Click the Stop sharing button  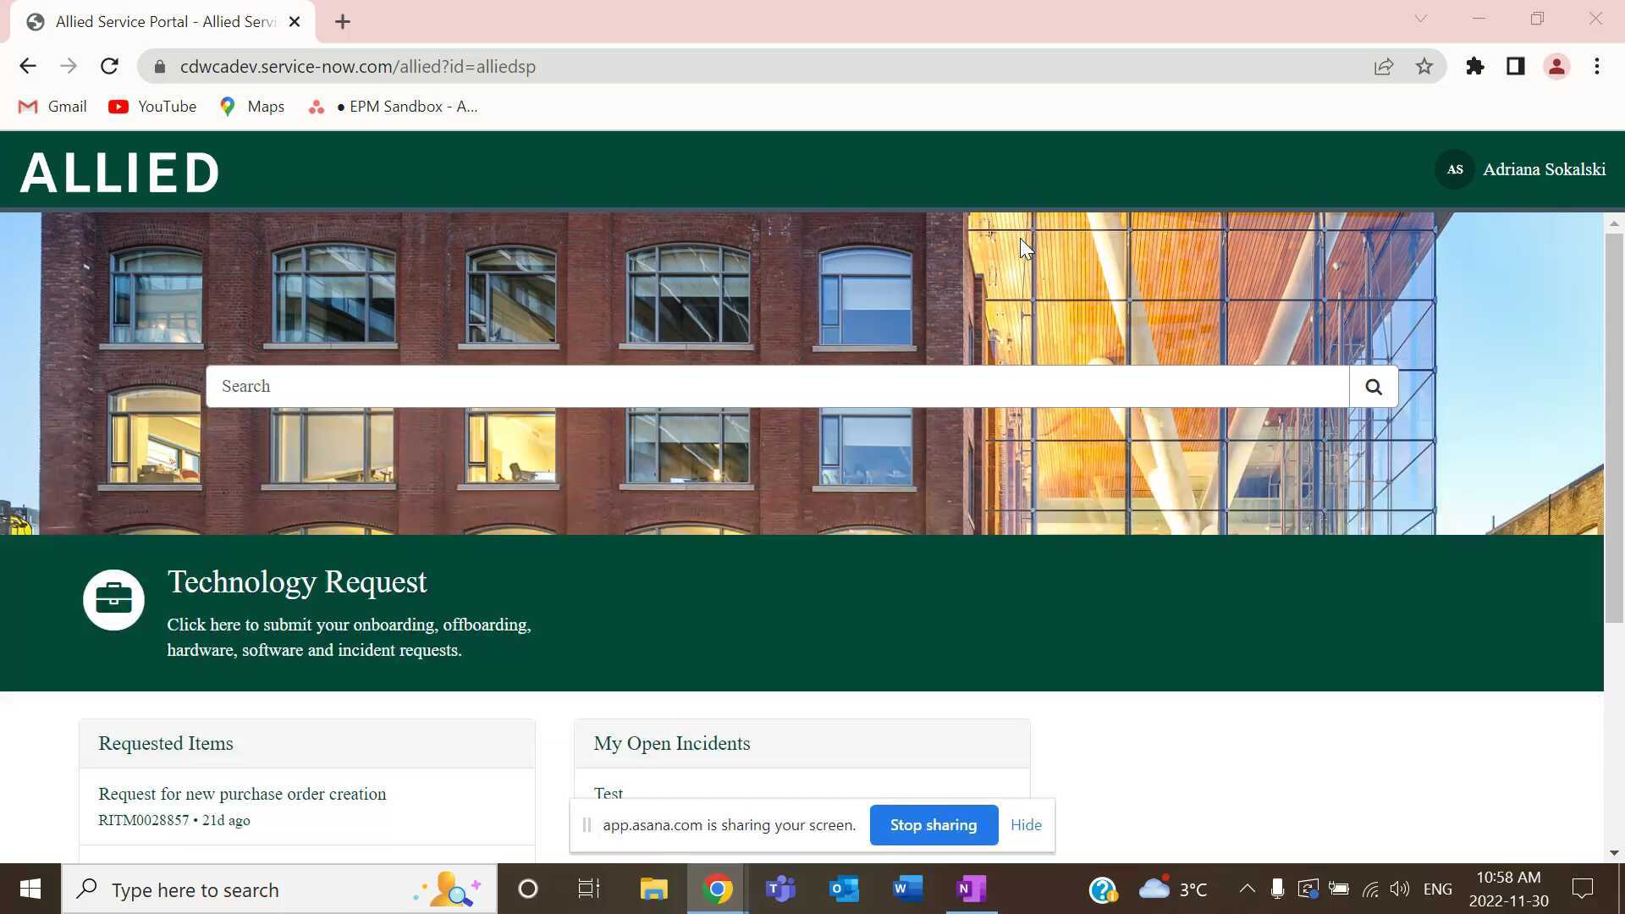[934, 824]
